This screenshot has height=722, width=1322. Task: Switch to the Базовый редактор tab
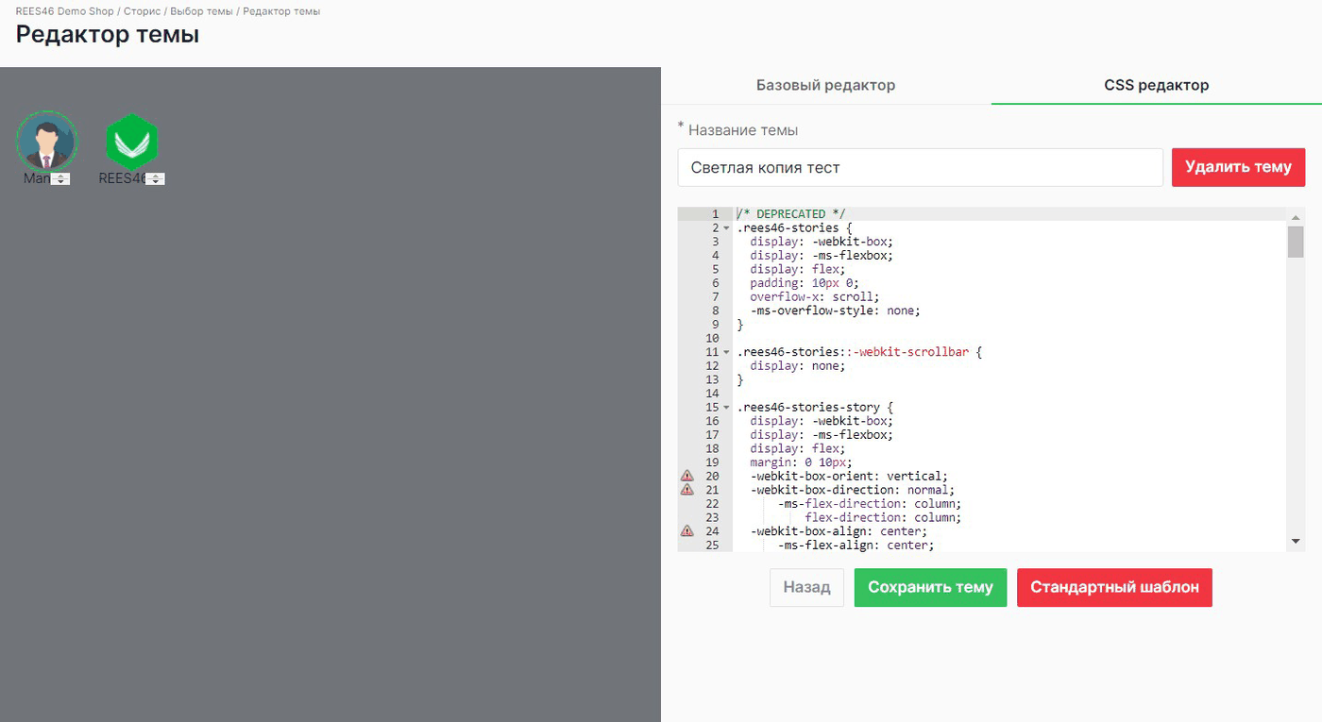[825, 85]
